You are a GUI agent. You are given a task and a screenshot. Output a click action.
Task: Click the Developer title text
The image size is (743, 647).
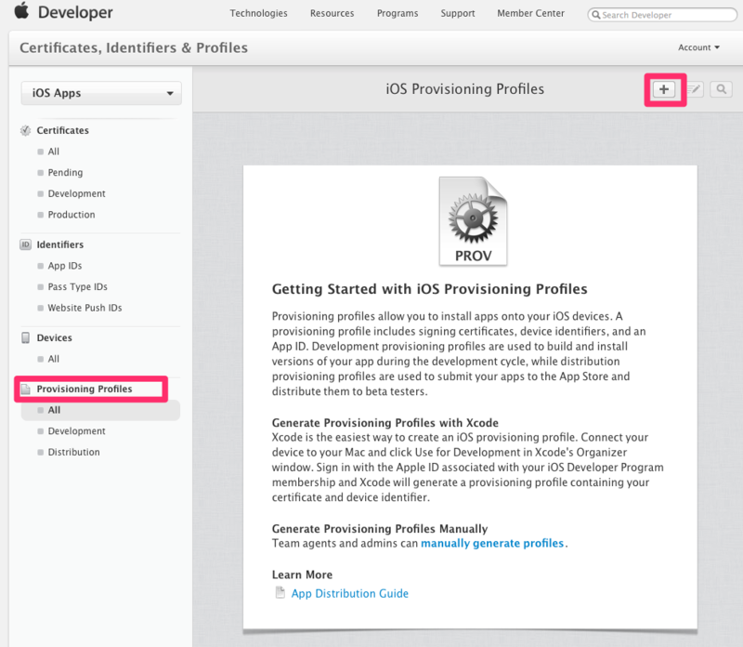[75, 12]
